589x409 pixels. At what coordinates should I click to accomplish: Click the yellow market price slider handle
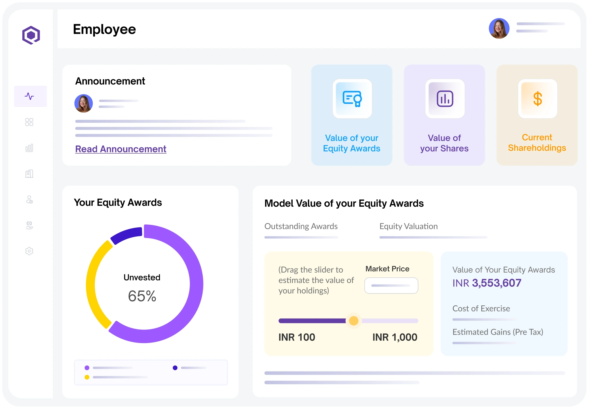[354, 321]
